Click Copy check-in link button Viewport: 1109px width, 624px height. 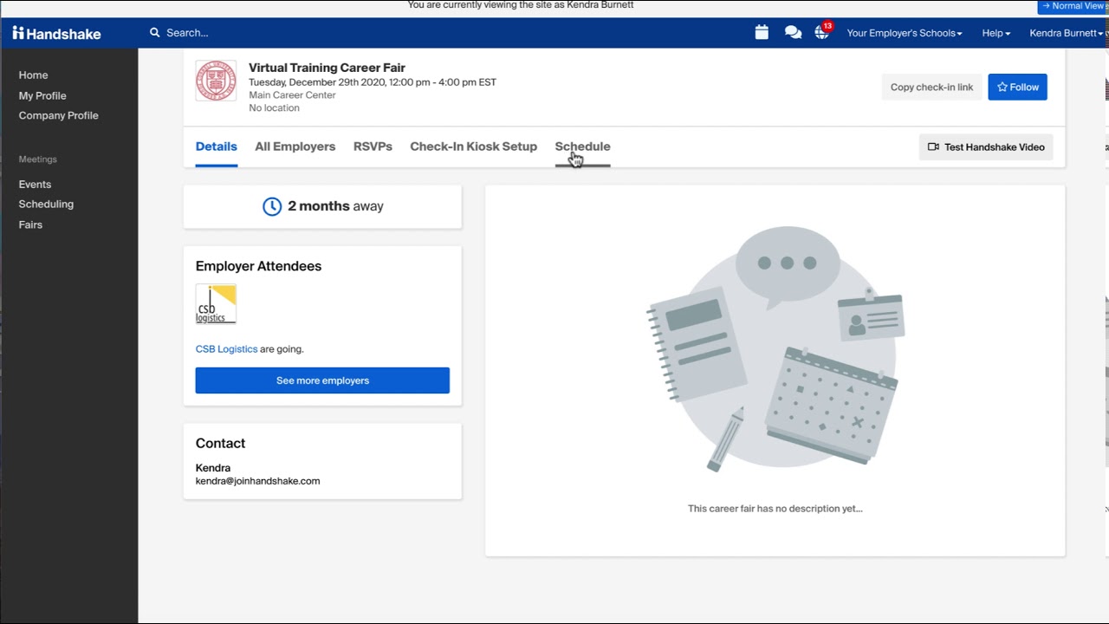point(931,87)
